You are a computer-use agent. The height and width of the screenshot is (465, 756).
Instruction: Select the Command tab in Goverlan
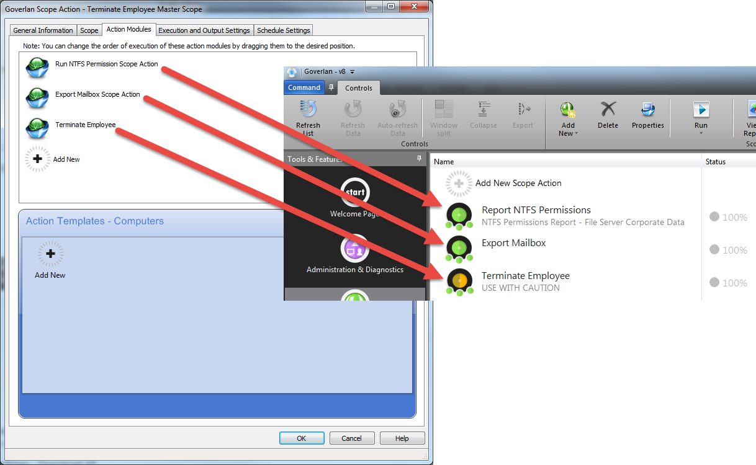[304, 87]
